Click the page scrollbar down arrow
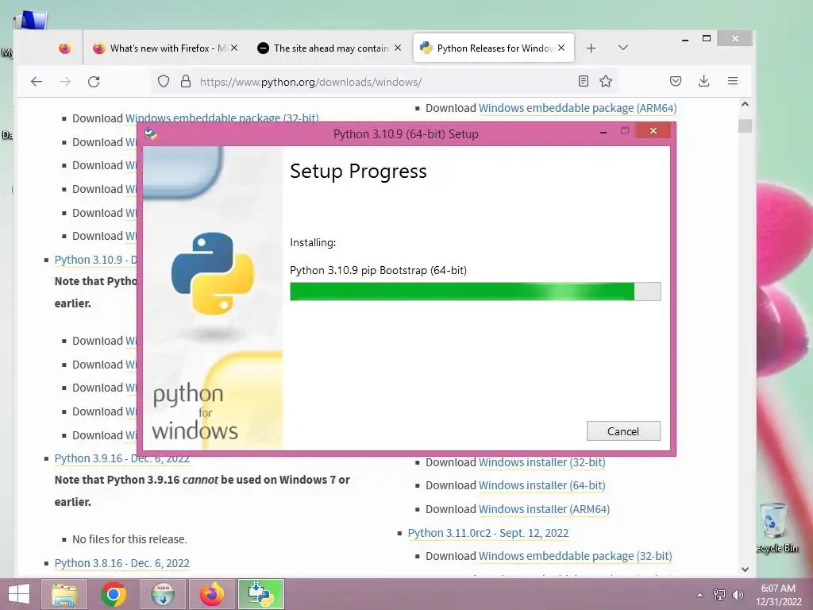 [745, 569]
